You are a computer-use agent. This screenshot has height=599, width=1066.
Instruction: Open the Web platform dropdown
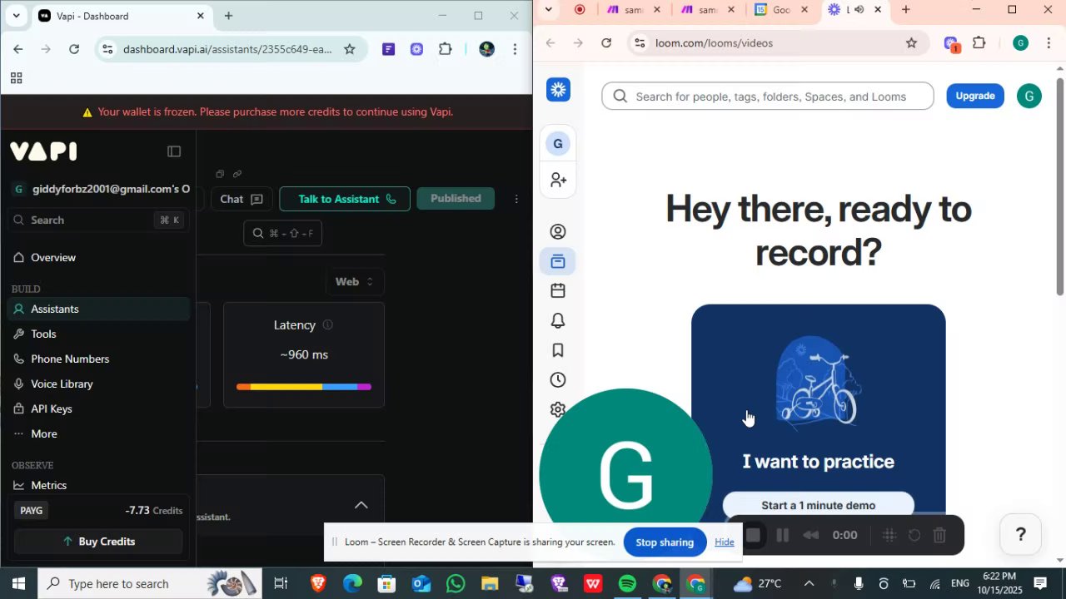click(355, 282)
